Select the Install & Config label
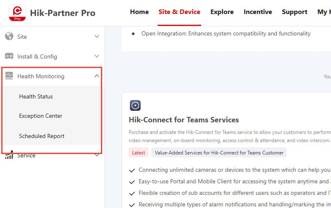The image size is (331, 208). click(37, 56)
